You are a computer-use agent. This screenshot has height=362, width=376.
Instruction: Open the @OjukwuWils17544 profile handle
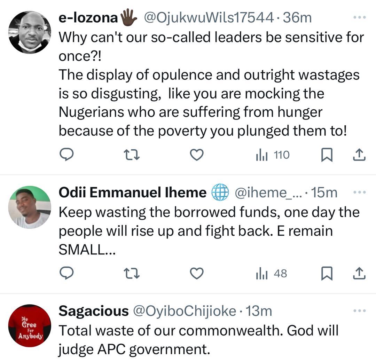pyautogui.click(x=209, y=18)
